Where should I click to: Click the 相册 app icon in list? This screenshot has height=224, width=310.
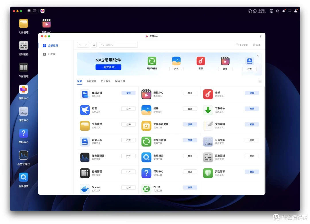(146, 110)
